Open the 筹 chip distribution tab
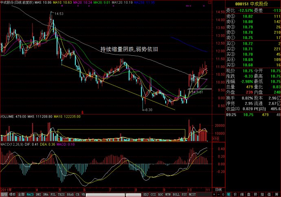Image resolution: width=281 pixels, height=197 pixels. [276, 195]
